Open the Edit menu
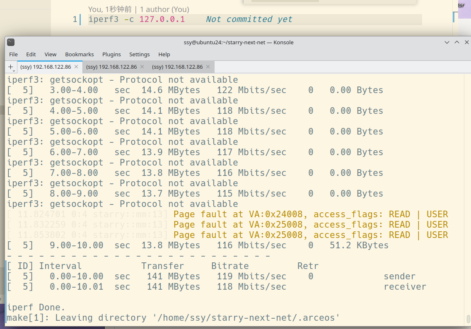471x329 pixels. click(x=31, y=54)
